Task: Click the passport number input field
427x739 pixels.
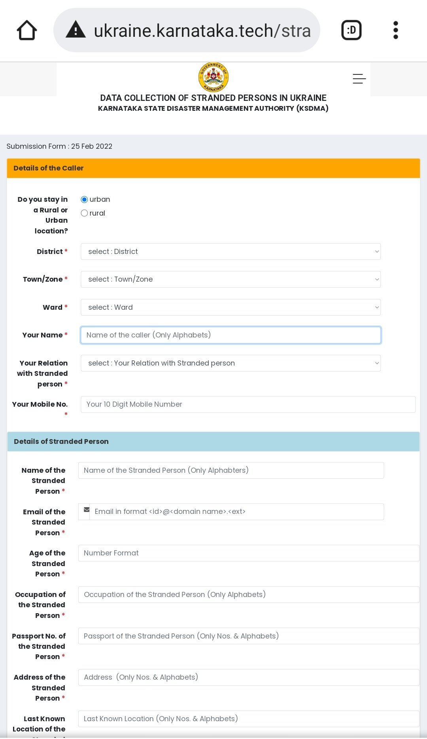Action: pyautogui.click(x=248, y=636)
